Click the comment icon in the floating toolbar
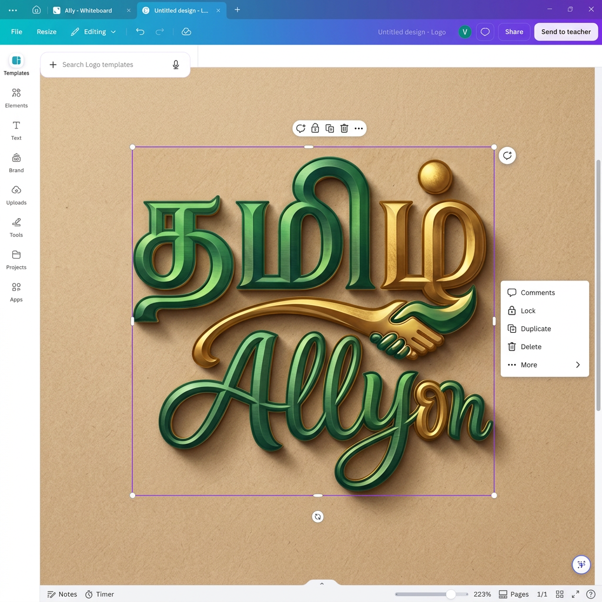The width and height of the screenshot is (602, 602). click(300, 129)
